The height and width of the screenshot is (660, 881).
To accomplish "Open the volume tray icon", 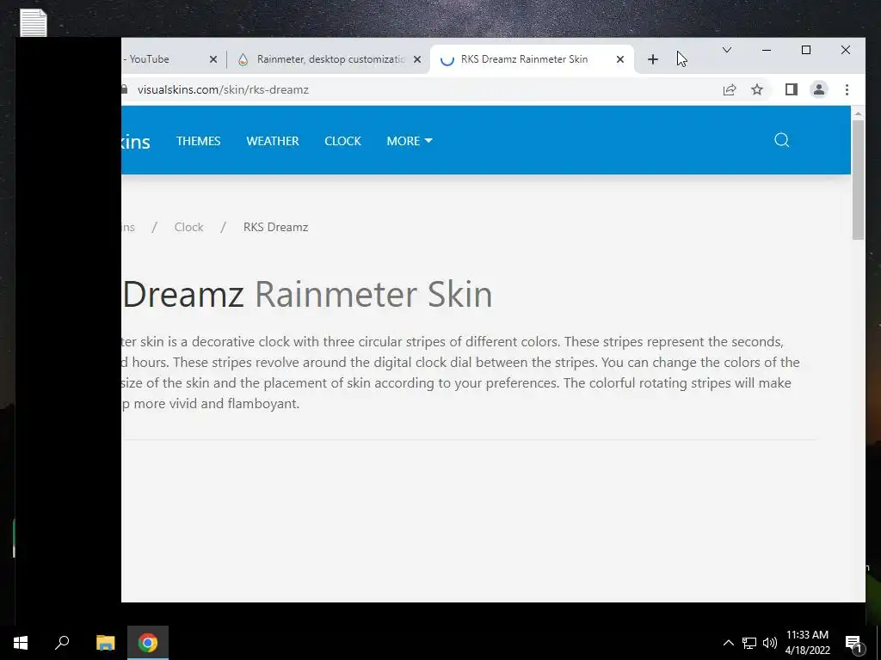I will [770, 643].
